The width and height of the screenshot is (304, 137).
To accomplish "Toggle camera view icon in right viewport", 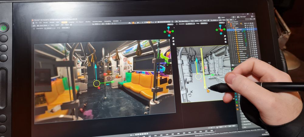I will click(x=226, y=42).
